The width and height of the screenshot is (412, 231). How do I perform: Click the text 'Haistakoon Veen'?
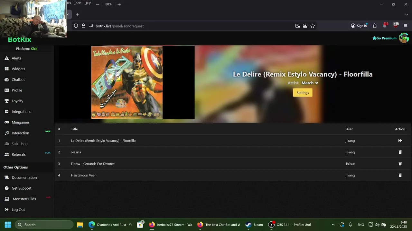click(x=84, y=175)
